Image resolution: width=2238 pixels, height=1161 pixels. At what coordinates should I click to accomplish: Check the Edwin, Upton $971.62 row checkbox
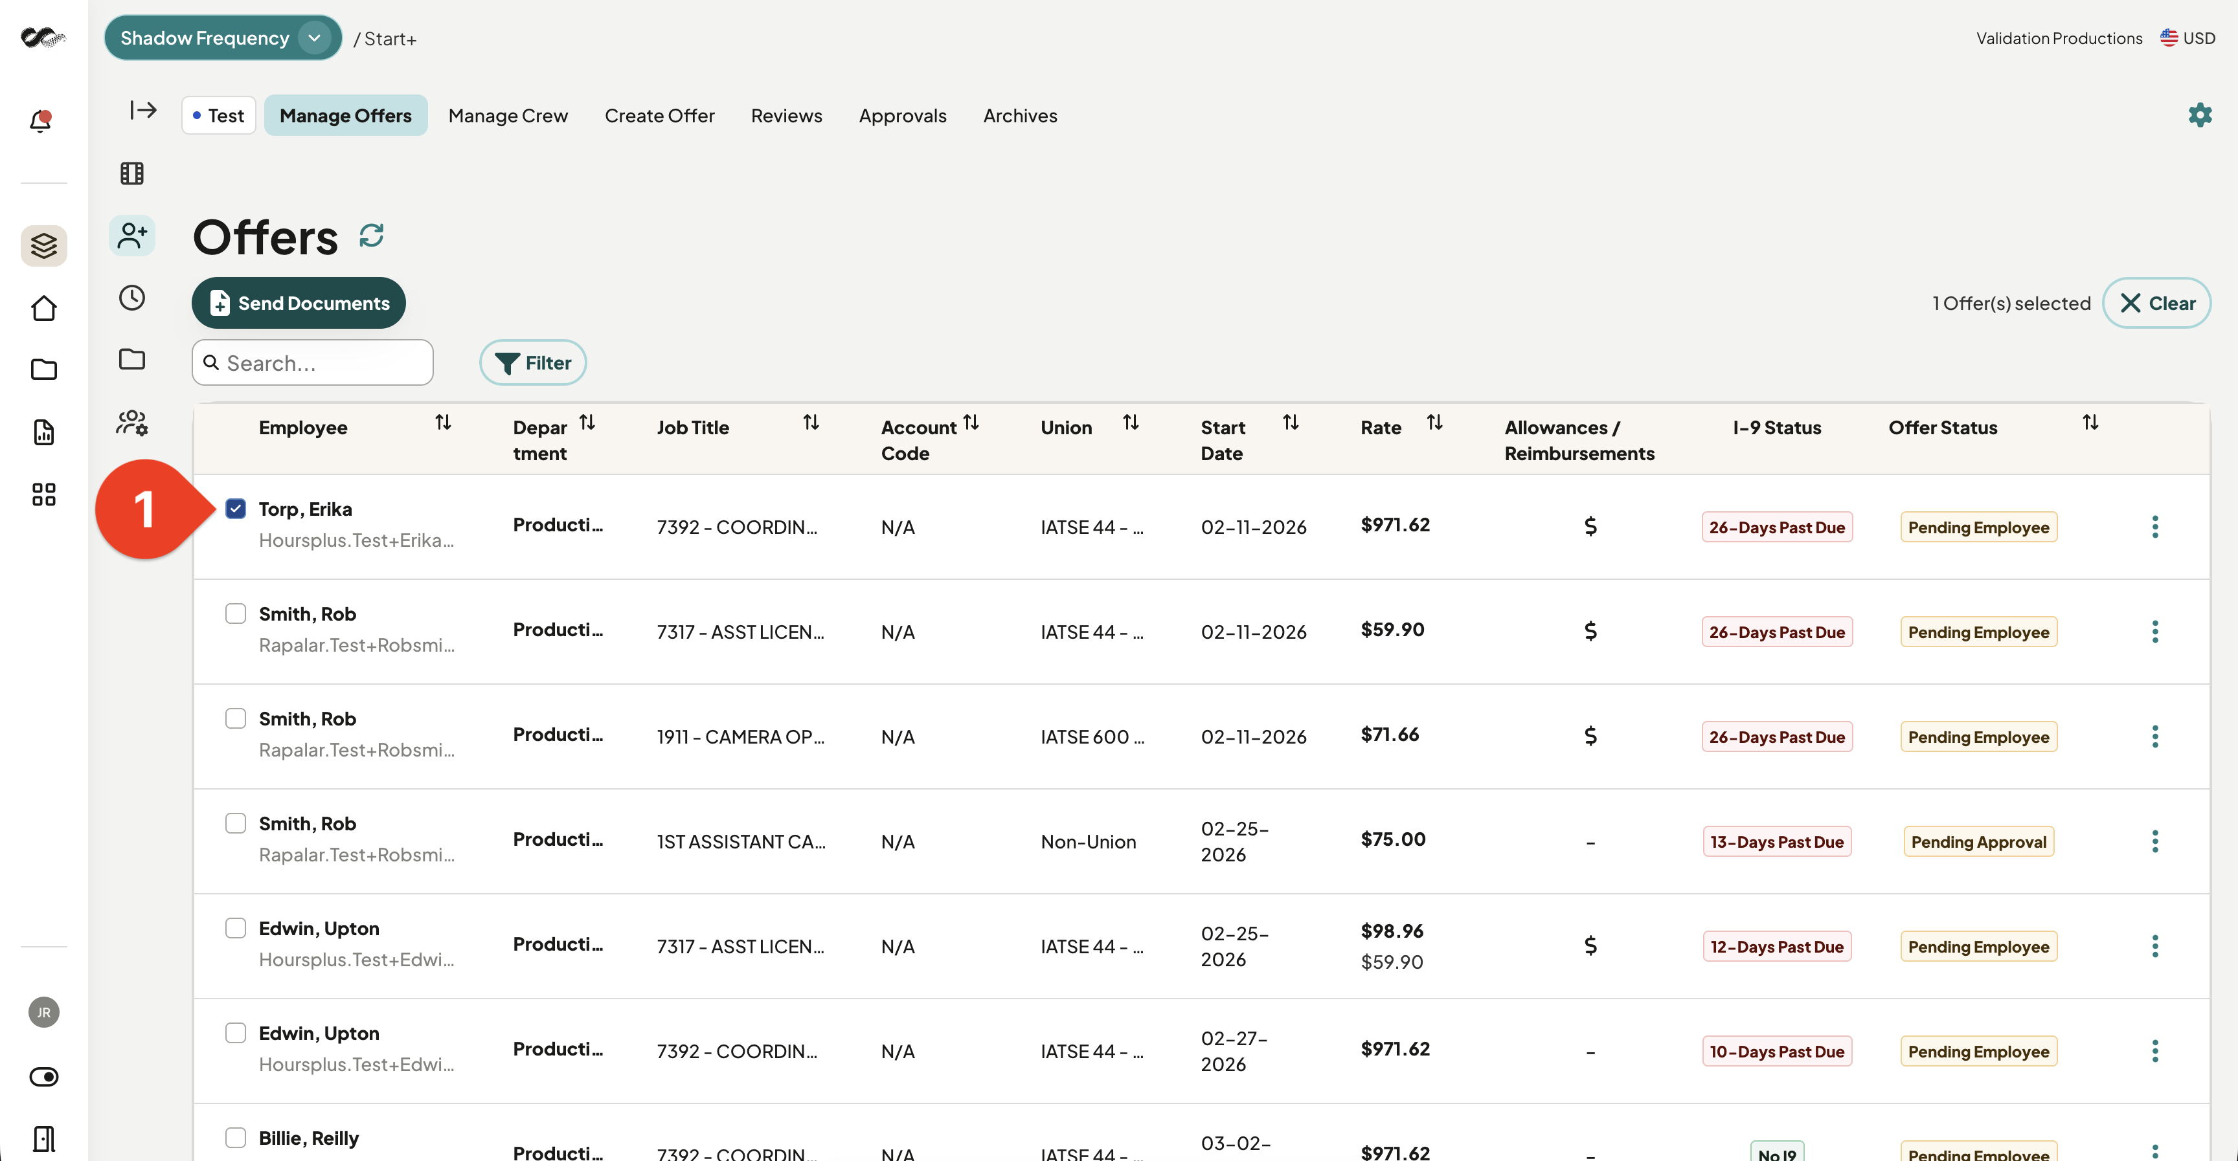(236, 1032)
